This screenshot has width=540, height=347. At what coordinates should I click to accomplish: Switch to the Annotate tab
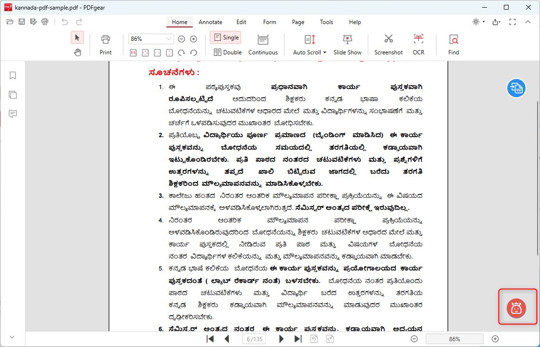210,22
